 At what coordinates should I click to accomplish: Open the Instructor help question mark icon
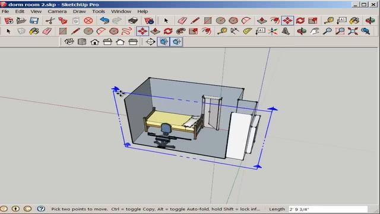[41, 209]
